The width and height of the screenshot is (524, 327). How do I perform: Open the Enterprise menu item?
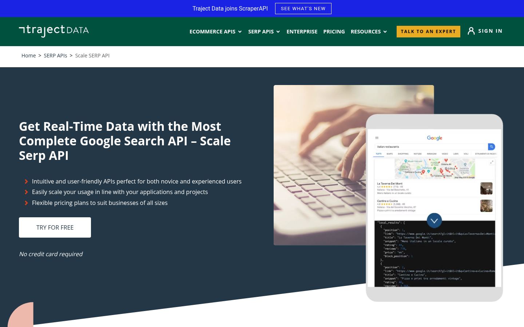pos(302,32)
